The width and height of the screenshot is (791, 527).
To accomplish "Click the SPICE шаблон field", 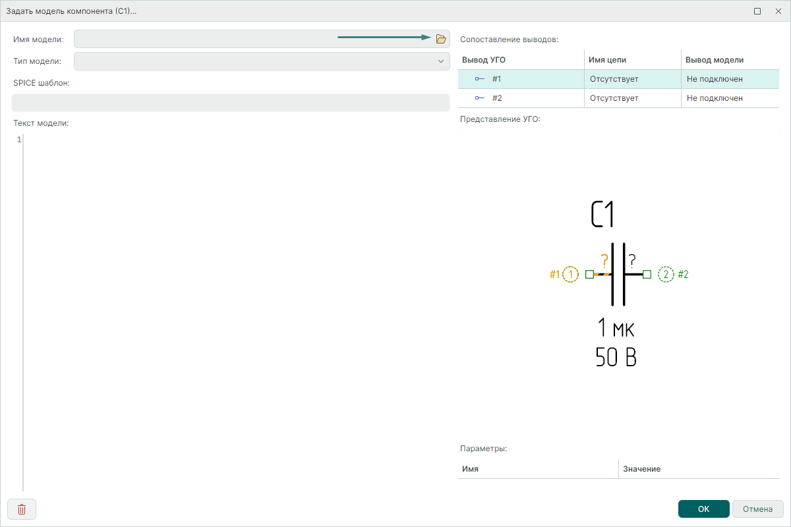I will [x=230, y=103].
